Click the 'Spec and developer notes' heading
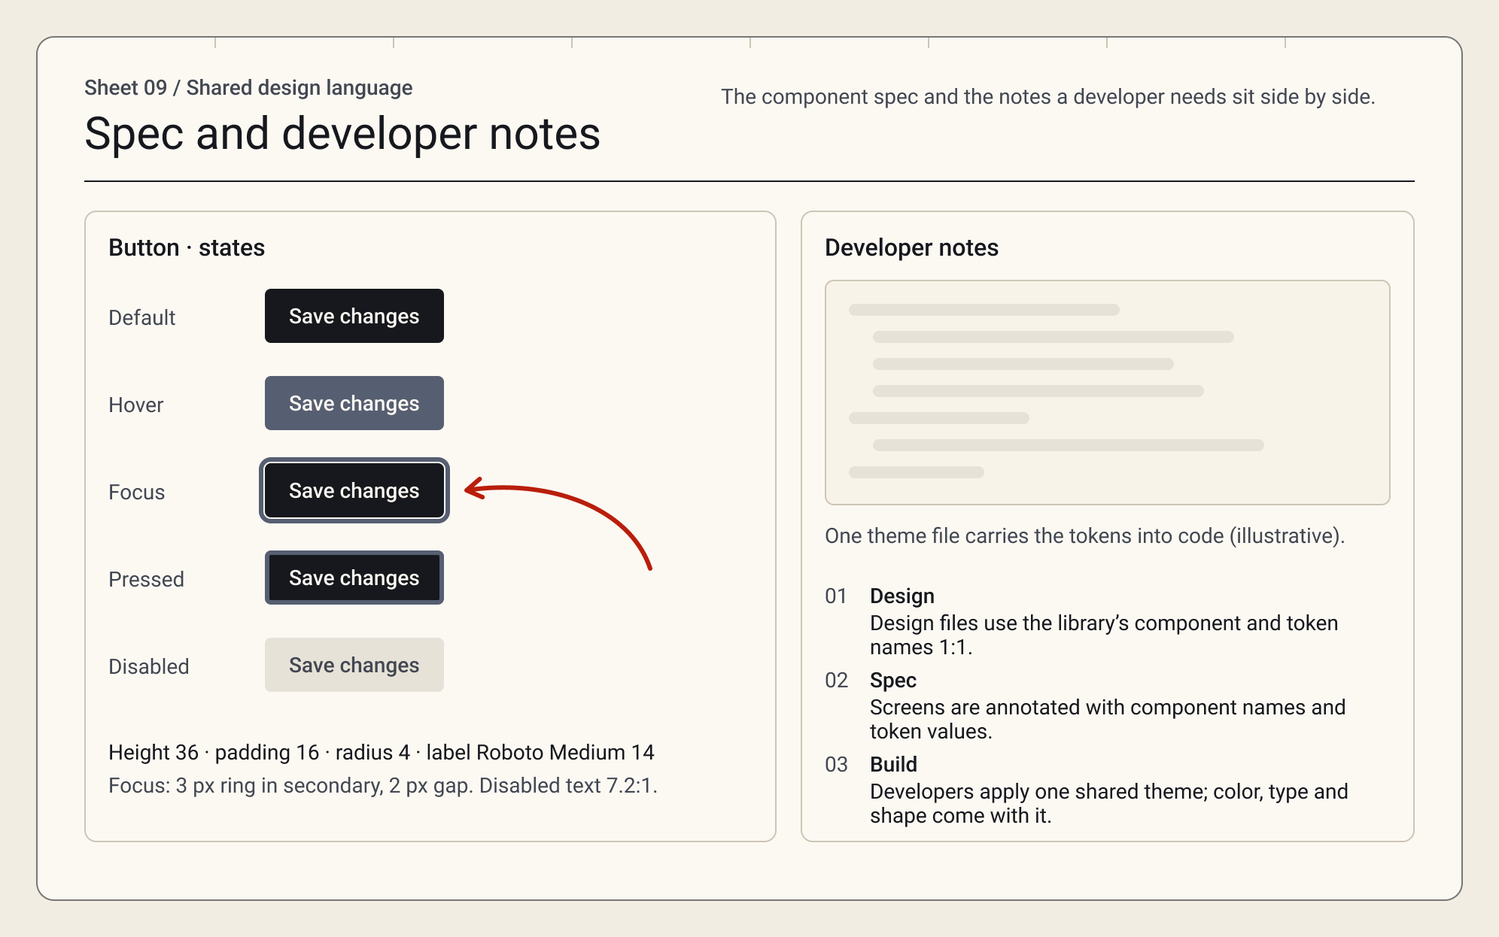Viewport: 1499px width, 937px height. [342, 134]
